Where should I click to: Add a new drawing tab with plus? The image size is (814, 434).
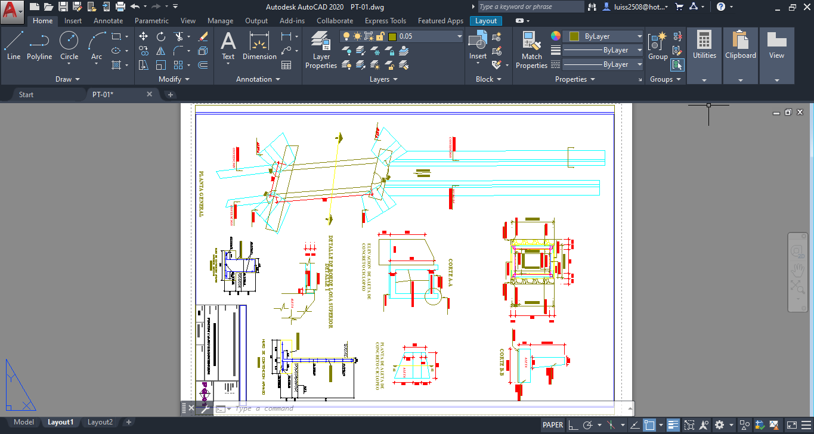(170, 95)
